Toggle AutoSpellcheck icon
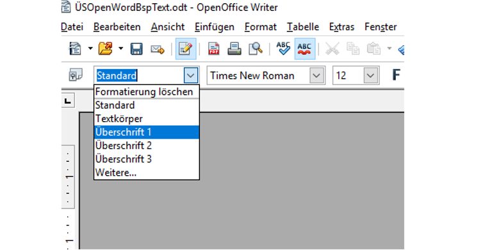Image resolution: width=492 pixels, height=250 pixels. point(305,49)
